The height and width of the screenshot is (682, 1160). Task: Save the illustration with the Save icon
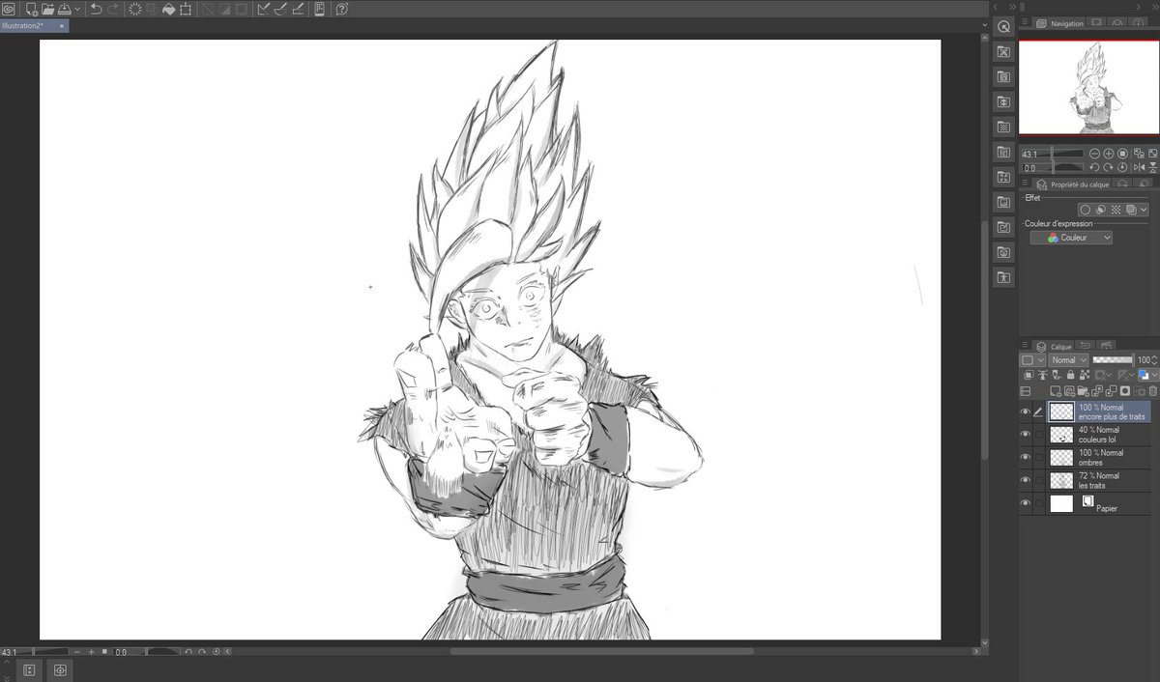click(65, 10)
